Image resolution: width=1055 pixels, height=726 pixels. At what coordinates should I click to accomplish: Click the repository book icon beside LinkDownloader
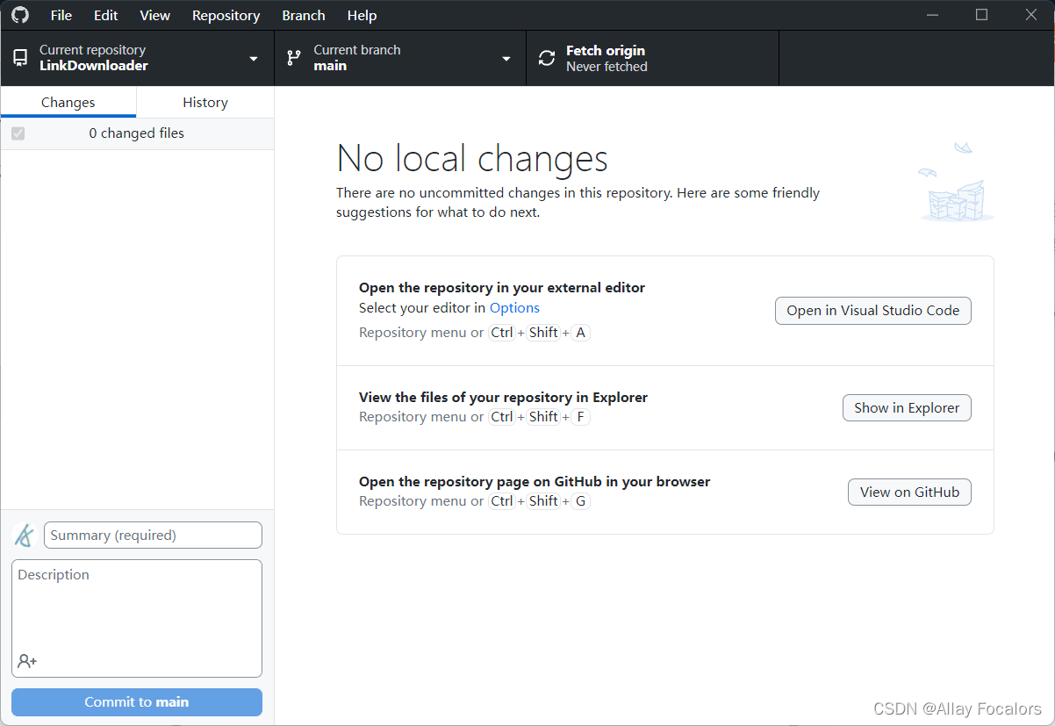(x=20, y=57)
